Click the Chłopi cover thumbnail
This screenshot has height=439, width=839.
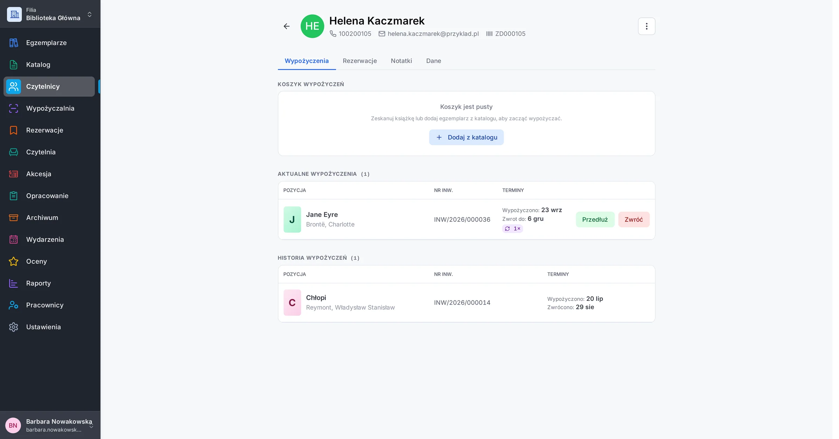click(292, 303)
